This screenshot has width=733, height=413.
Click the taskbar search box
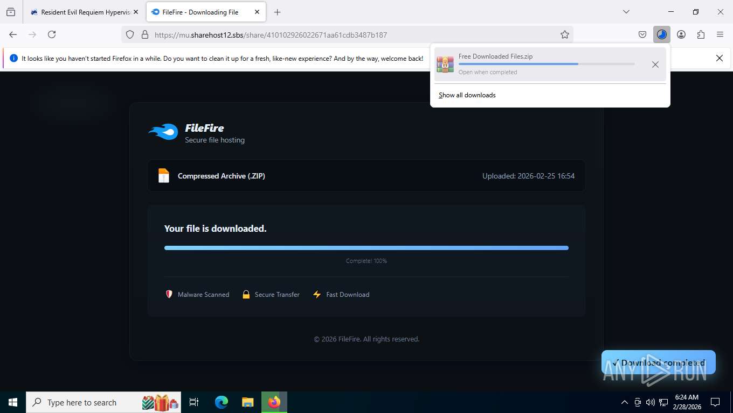(x=104, y=402)
